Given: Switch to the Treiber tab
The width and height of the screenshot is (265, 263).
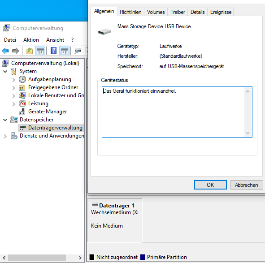Looking at the screenshot, I should click(178, 12).
